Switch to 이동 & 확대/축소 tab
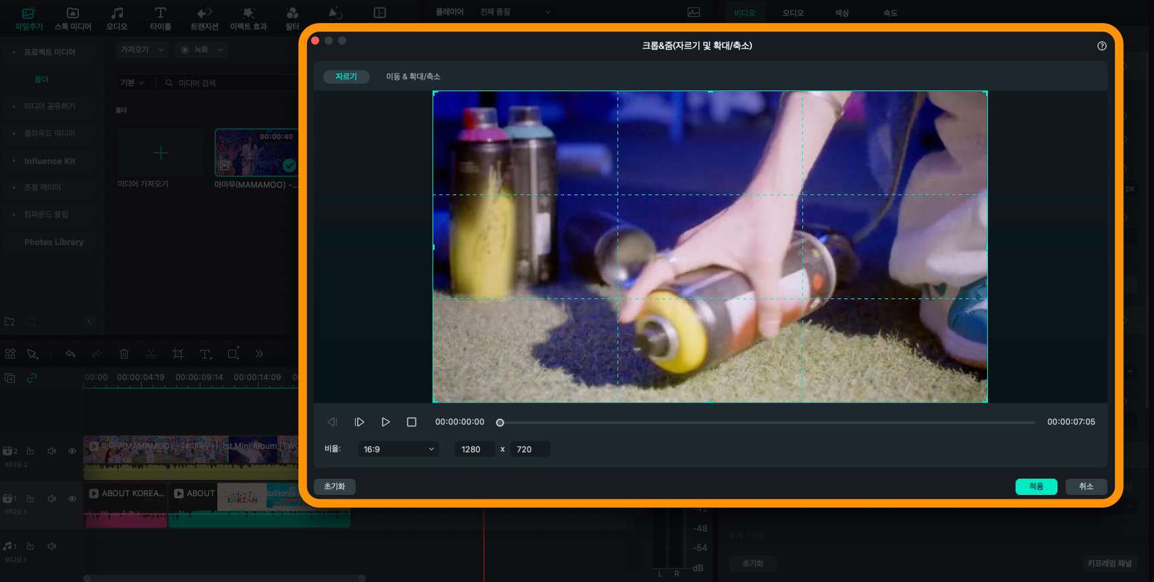Viewport: 1154px width, 582px height. 413,76
